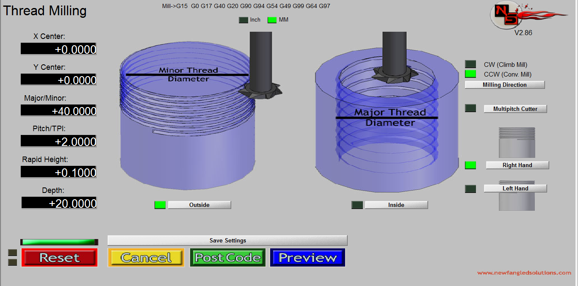
Task: Click the right hand thread image
Action: pyautogui.click(x=517, y=143)
